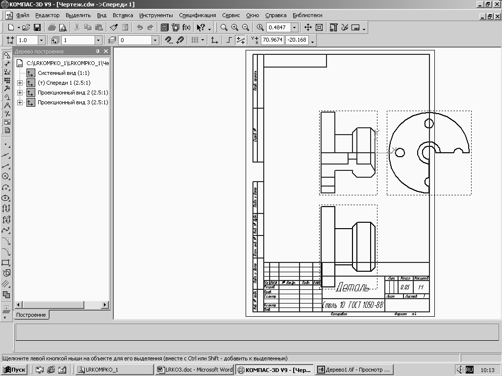Click the zoom out magnifier icon
Screen dimensions: 502x376
tap(246, 27)
